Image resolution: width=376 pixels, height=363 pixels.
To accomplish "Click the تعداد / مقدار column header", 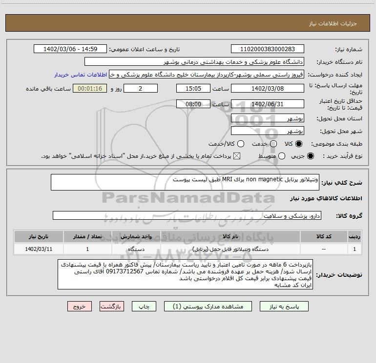I will point(87,236).
